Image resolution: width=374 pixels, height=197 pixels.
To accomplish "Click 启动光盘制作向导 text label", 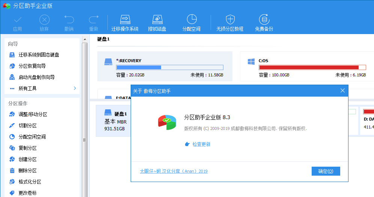I will [x=37, y=77].
